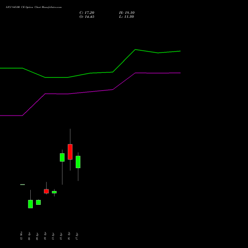Click the green candle for 09 Apr

coord(38,202)
